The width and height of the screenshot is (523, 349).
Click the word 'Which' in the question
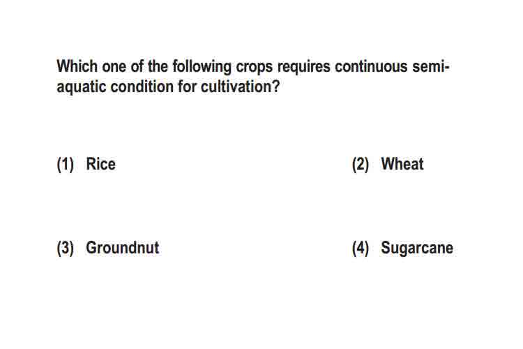click(x=77, y=66)
